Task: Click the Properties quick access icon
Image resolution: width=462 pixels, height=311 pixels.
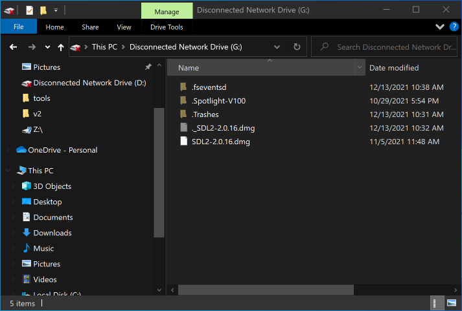Action: click(x=30, y=10)
